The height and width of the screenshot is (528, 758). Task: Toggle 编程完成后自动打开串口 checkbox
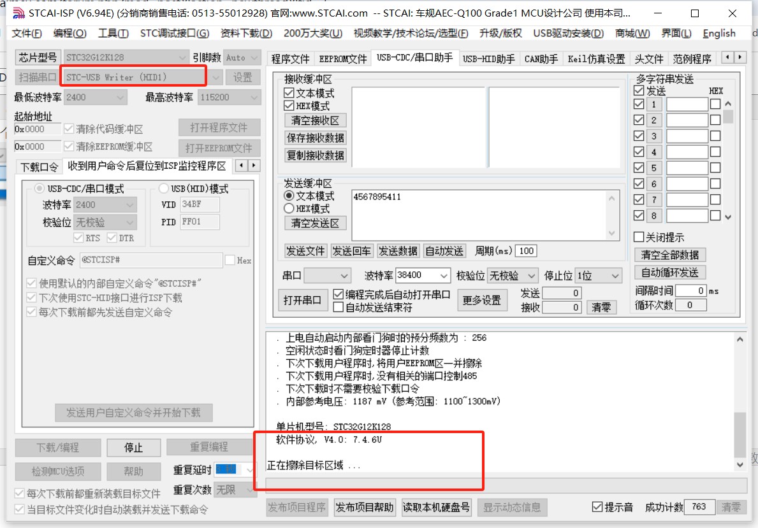tap(339, 294)
